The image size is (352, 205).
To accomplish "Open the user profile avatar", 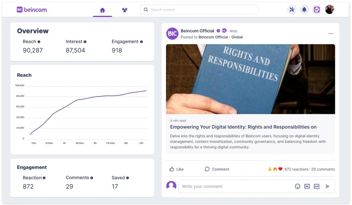I will coord(330,9).
